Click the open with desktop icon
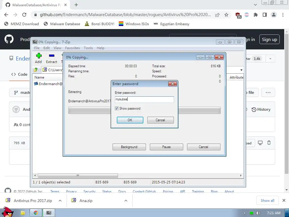The image size is (289, 217). click(260, 143)
